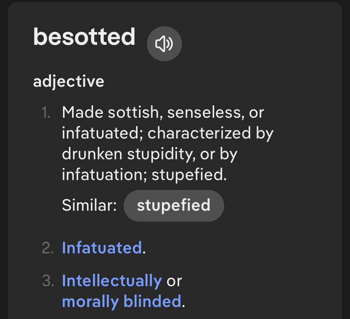The image size is (350, 319).
Task: Click the word "characterized" in the definition
Action: click(x=199, y=133)
